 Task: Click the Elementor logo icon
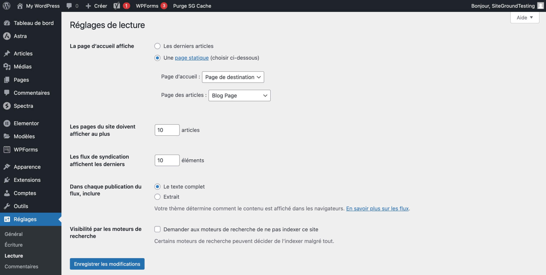pyautogui.click(x=7, y=123)
